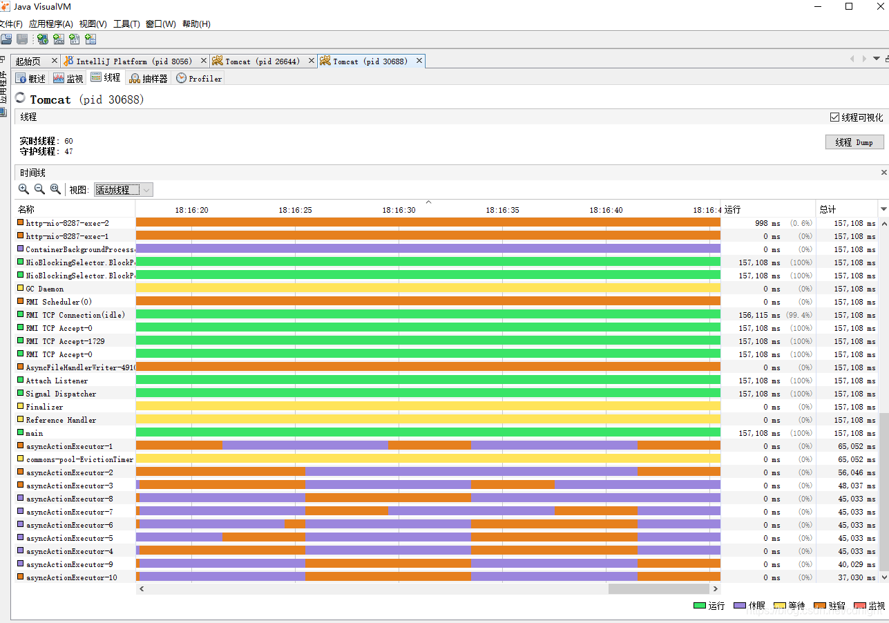Image resolution: width=889 pixels, height=623 pixels.
Task: Click state icon of ContainerBackgroundProcessor thread
Action: tap(21, 249)
